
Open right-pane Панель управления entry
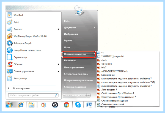pos(74,67)
